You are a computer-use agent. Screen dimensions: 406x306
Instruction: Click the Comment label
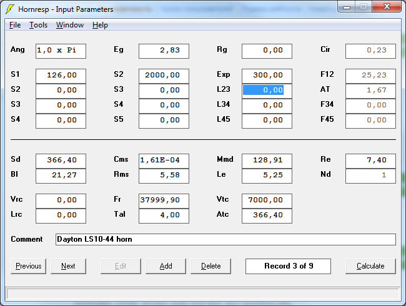coord(27,239)
